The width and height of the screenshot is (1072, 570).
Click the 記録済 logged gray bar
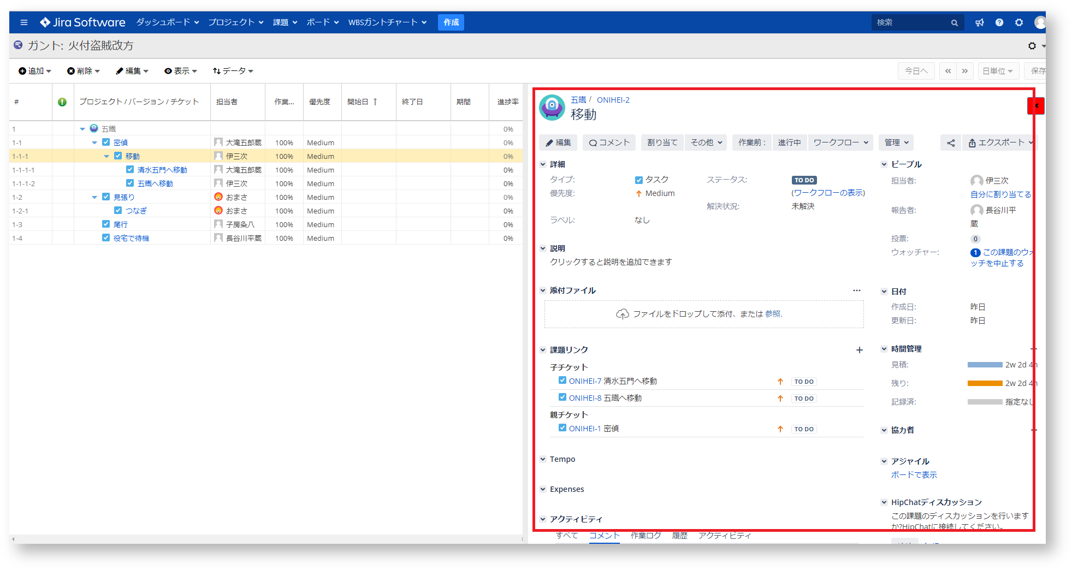click(985, 402)
